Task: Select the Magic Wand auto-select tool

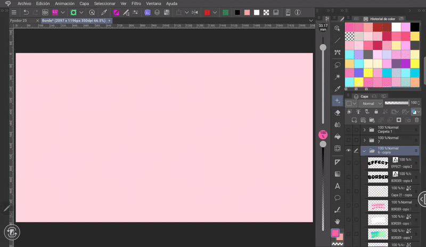Action: pos(337,76)
